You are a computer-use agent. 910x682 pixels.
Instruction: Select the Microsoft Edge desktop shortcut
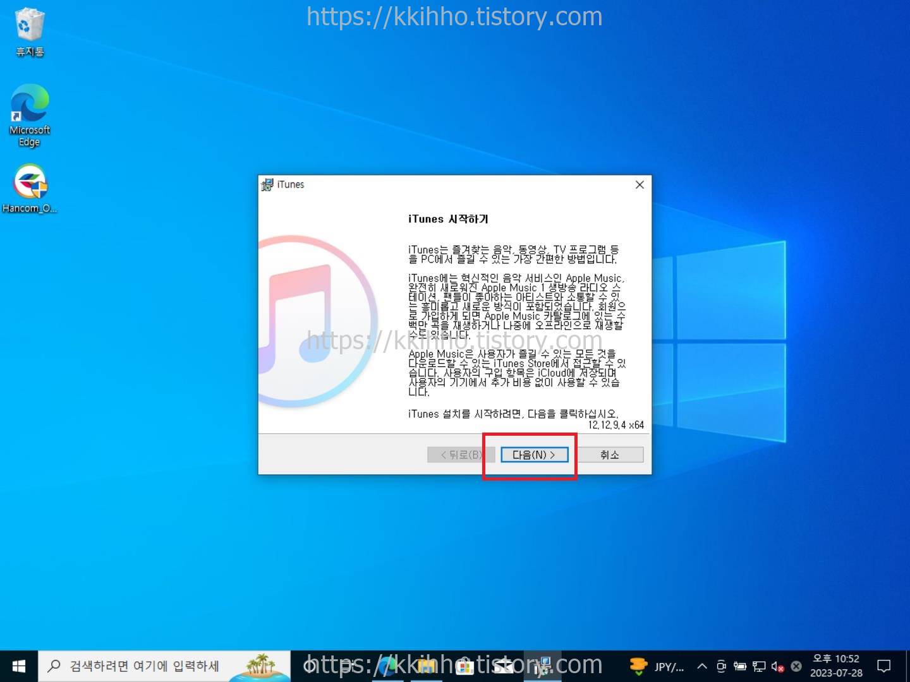click(29, 116)
